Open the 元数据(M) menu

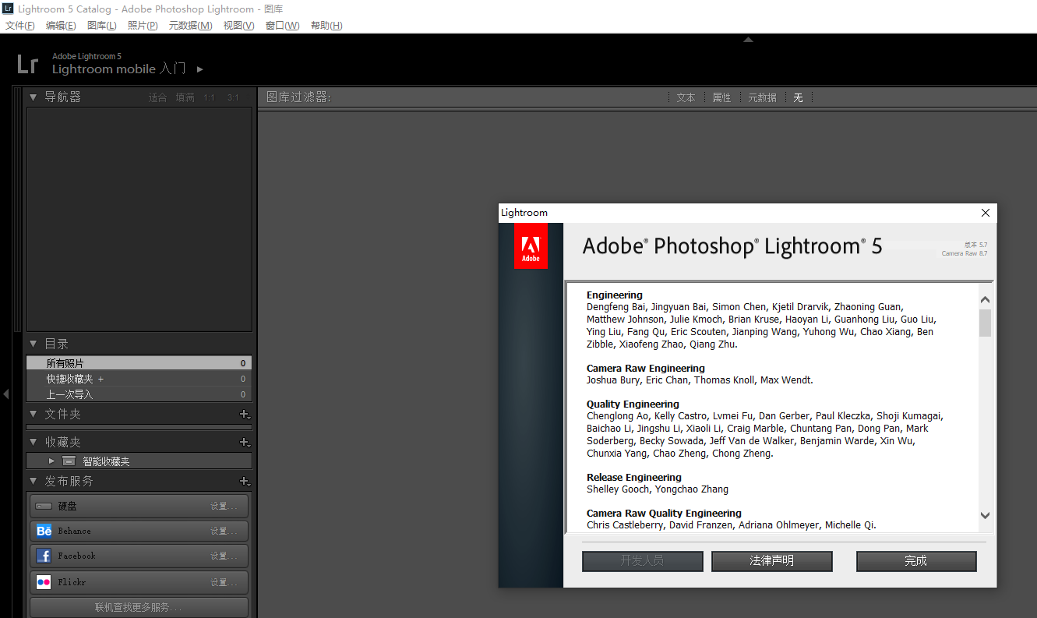click(x=190, y=26)
